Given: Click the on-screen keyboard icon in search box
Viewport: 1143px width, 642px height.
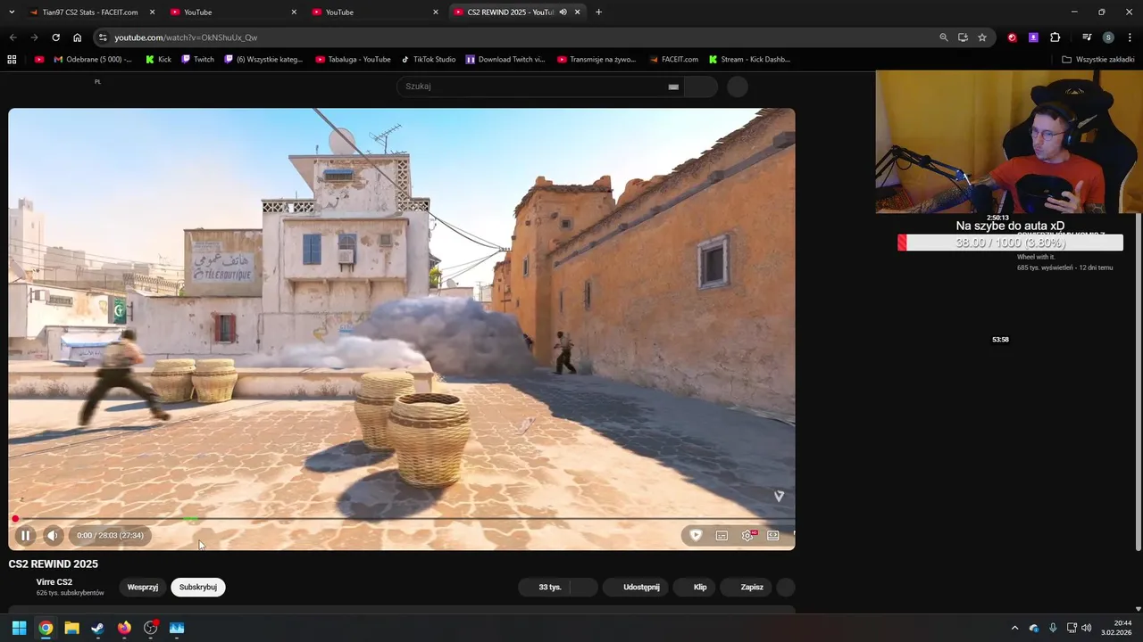Looking at the screenshot, I should click(x=673, y=86).
